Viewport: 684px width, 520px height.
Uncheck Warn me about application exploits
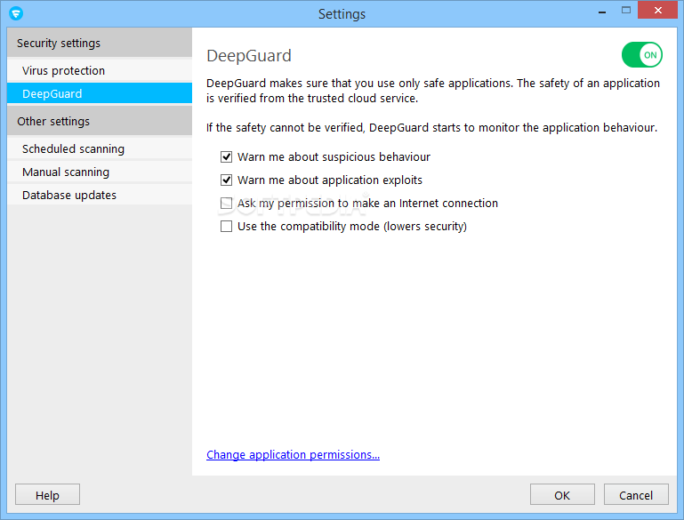coord(226,180)
